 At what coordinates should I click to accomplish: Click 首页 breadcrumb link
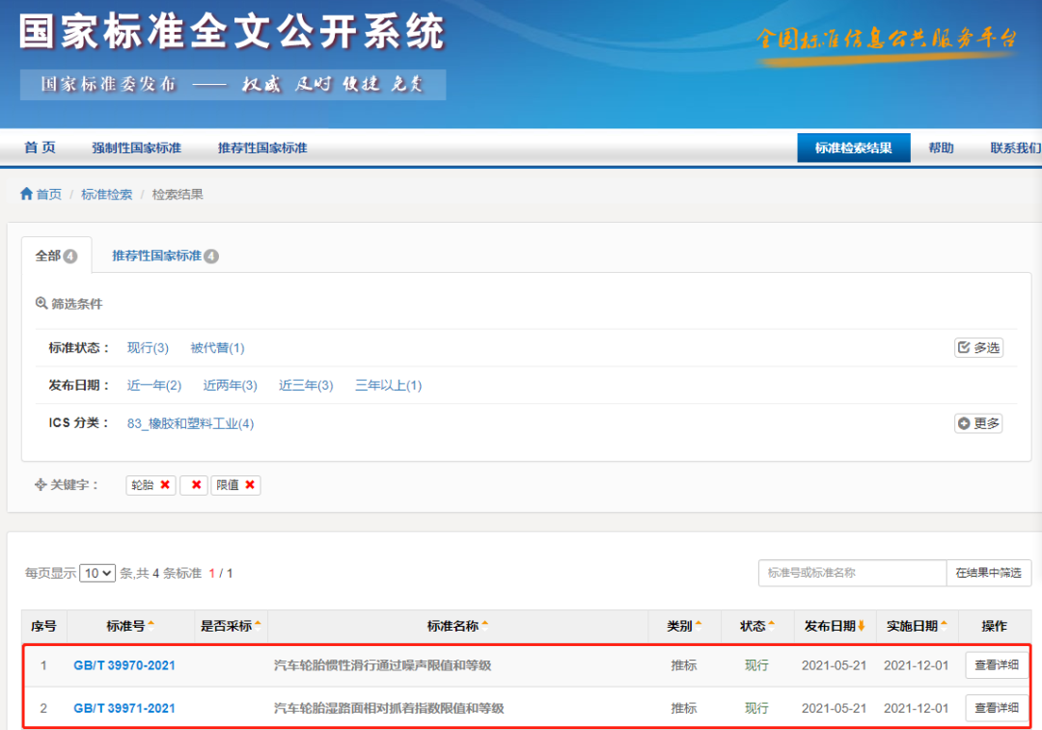pyautogui.click(x=48, y=194)
